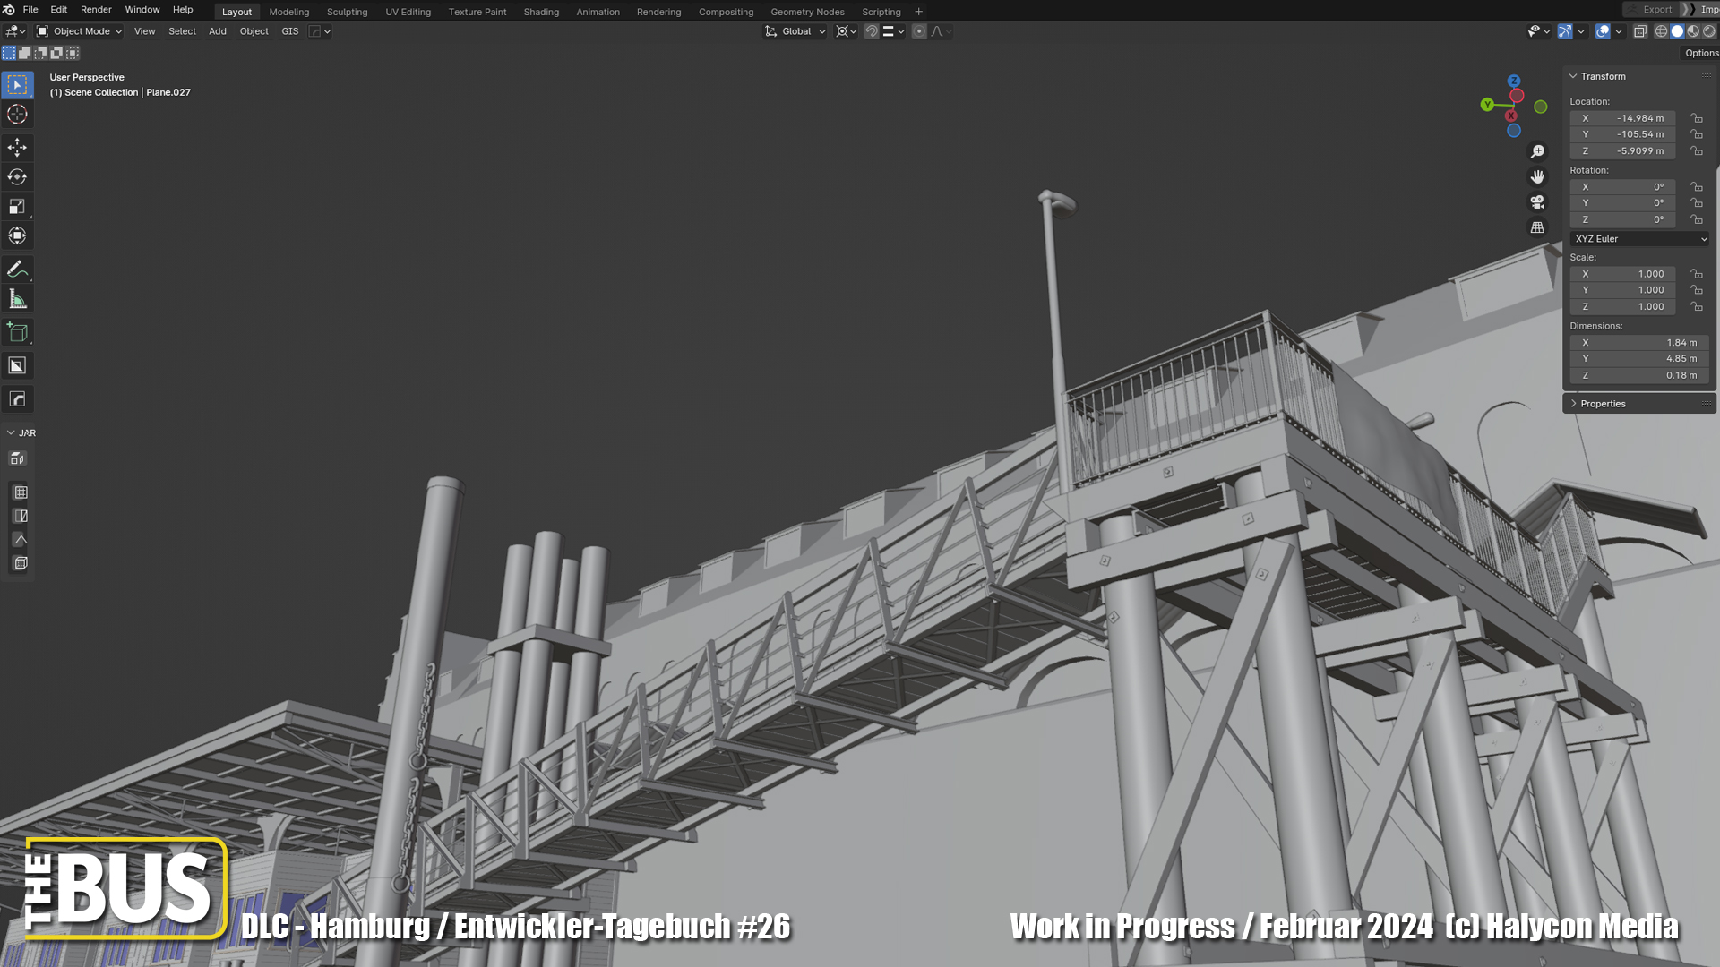This screenshot has width=1720, height=967.
Task: Toggle camera view button
Action: click(x=1537, y=202)
